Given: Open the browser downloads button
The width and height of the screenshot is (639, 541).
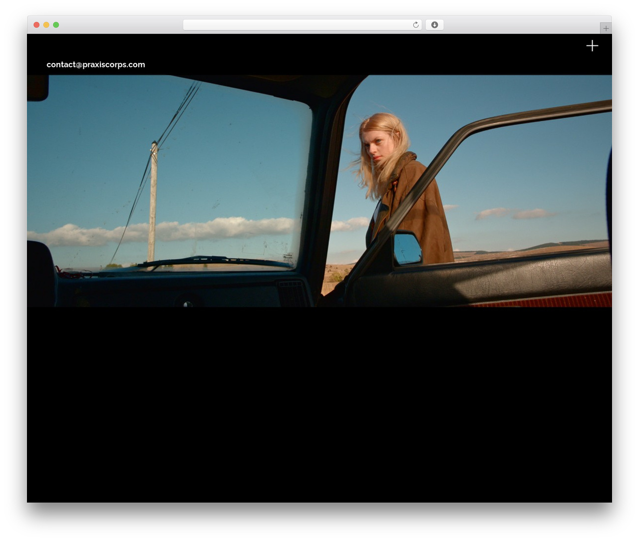Looking at the screenshot, I should [434, 25].
